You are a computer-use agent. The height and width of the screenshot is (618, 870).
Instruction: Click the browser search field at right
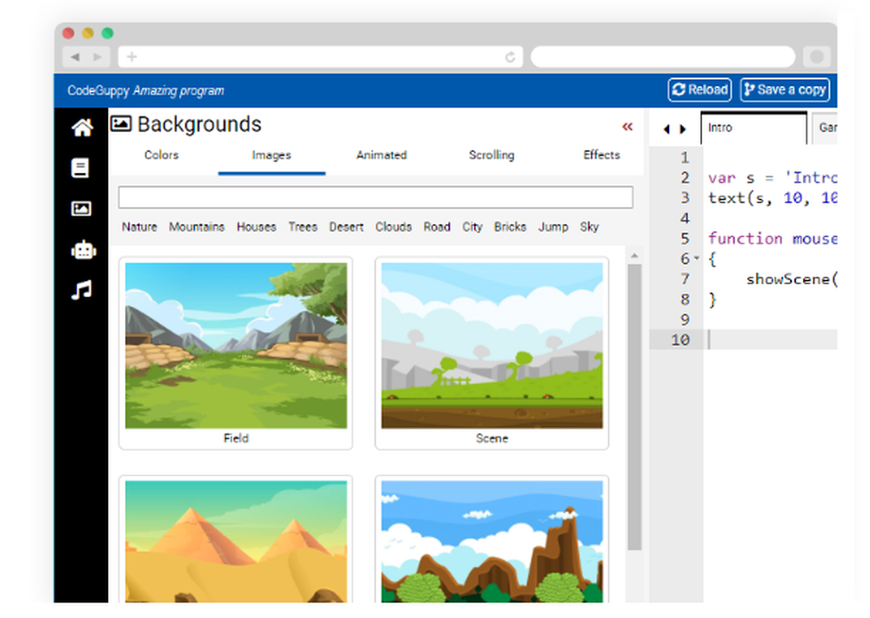tap(663, 56)
